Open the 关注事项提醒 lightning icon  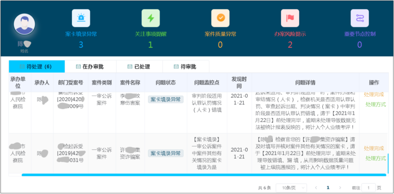150,18
